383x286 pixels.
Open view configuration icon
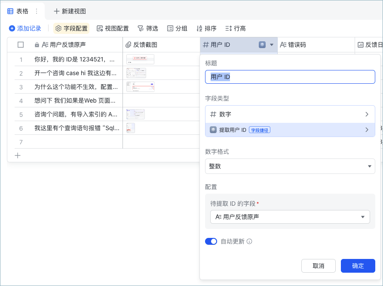100,28
